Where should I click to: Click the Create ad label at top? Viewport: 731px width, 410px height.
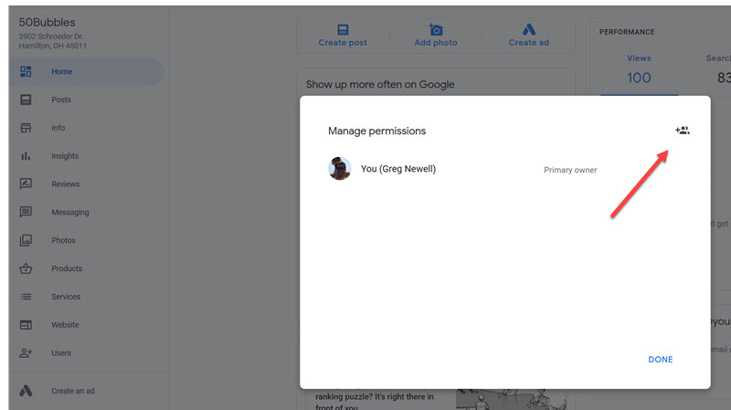click(x=529, y=42)
